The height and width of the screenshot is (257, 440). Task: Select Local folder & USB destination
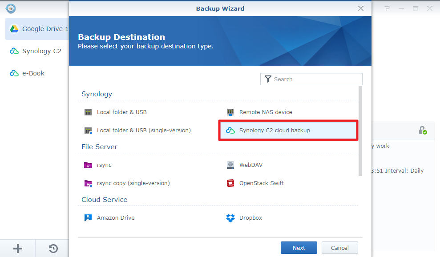pos(115,112)
